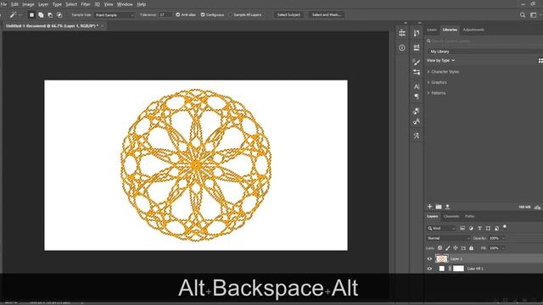Open the Character Styles panel icon

pos(417,121)
